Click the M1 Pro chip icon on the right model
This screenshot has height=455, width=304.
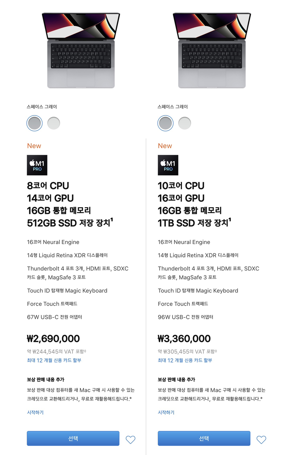coord(168,165)
